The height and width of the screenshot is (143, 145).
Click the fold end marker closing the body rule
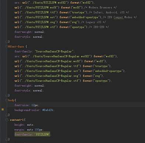point(7,115)
